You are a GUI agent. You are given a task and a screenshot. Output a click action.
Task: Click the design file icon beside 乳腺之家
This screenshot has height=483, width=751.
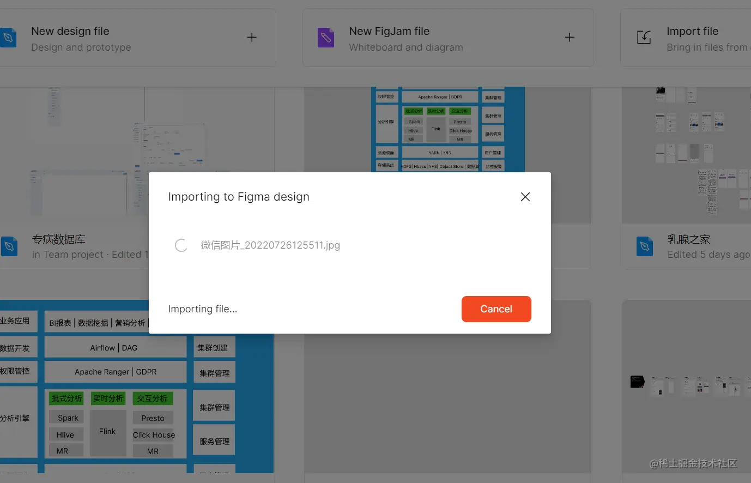point(645,246)
